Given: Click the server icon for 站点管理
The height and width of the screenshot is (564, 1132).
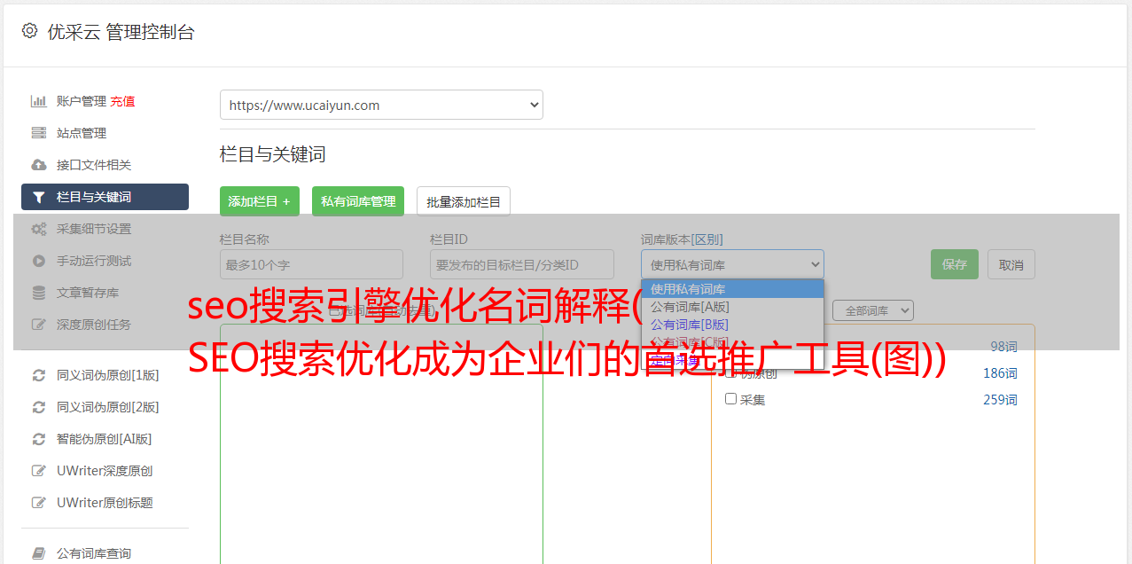Looking at the screenshot, I should (39, 133).
